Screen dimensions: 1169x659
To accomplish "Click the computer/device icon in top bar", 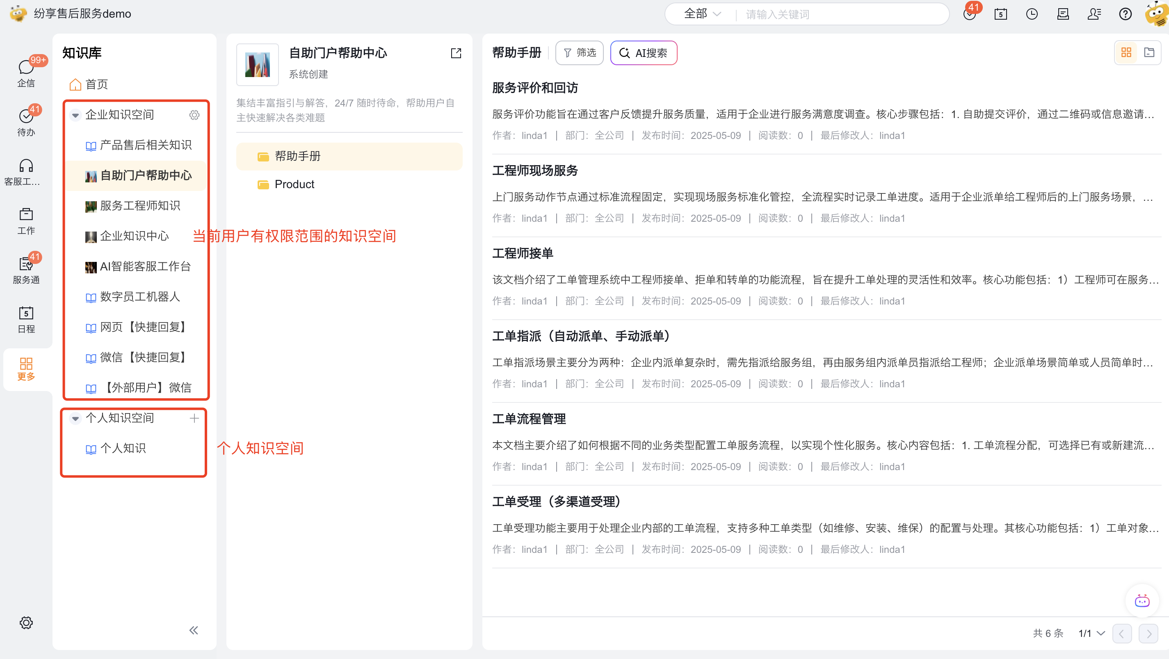I will pos(1063,14).
